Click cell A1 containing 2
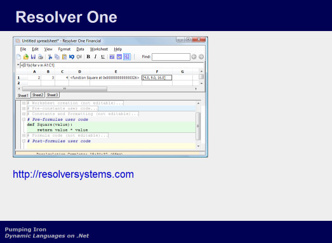The width and height of the screenshot is (332, 243). tap(34, 78)
